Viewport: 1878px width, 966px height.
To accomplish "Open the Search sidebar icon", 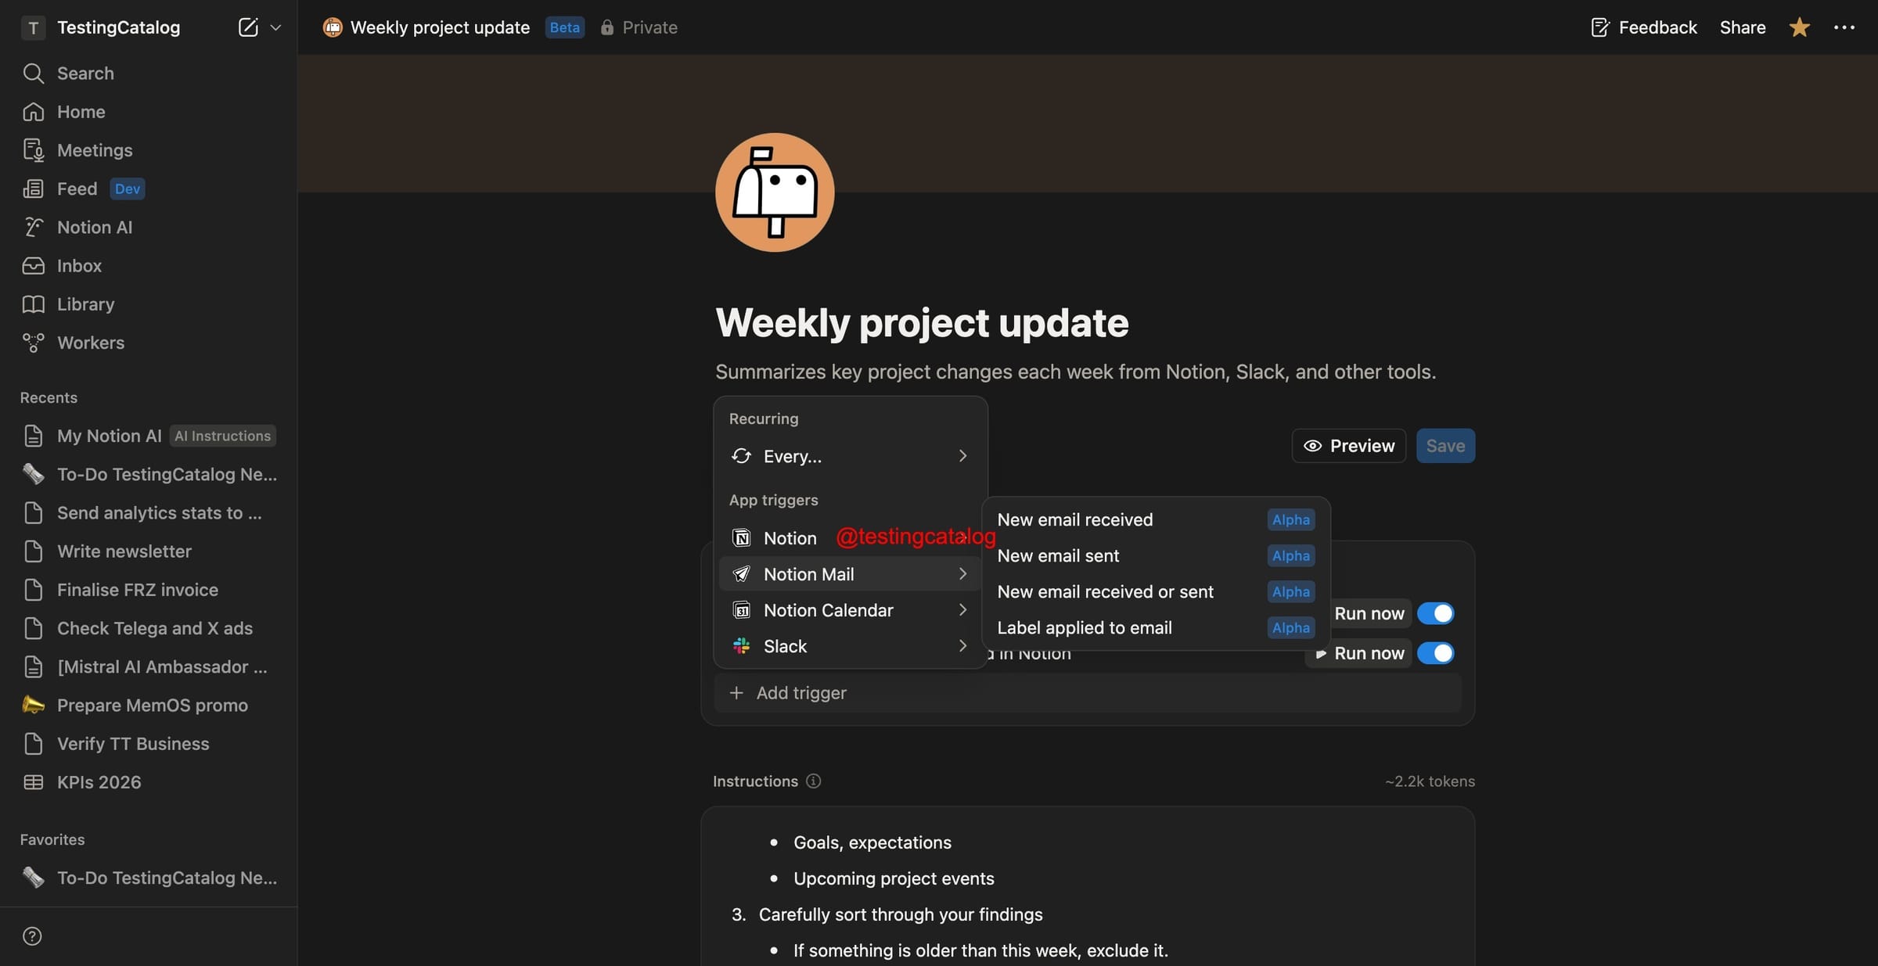I will pyautogui.click(x=33, y=74).
